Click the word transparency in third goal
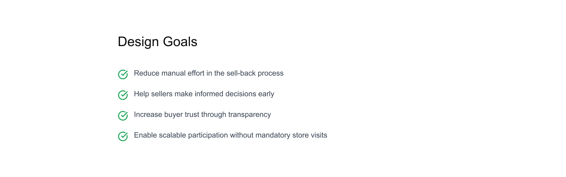Image resolution: width=566 pixels, height=177 pixels. pyautogui.click(x=249, y=115)
